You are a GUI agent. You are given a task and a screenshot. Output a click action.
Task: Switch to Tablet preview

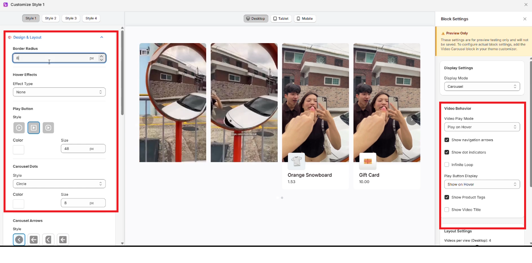click(x=281, y=19)
